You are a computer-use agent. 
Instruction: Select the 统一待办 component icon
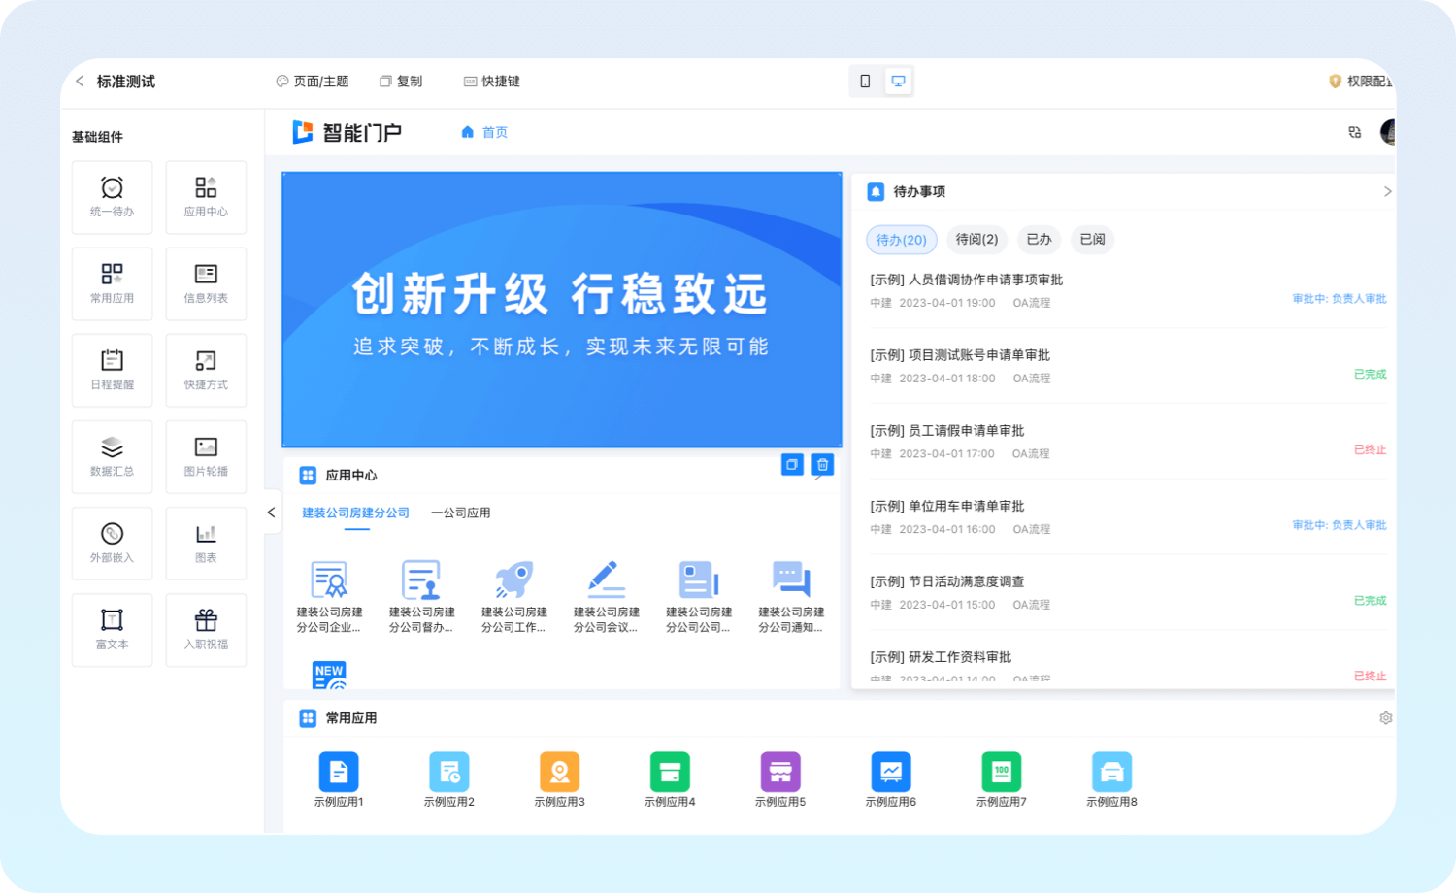(112, 197)
